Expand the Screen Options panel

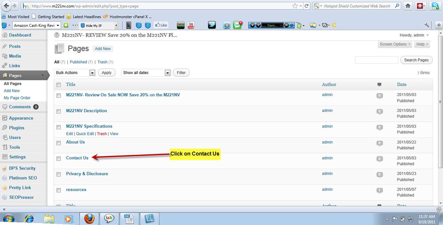pos(395,44)
